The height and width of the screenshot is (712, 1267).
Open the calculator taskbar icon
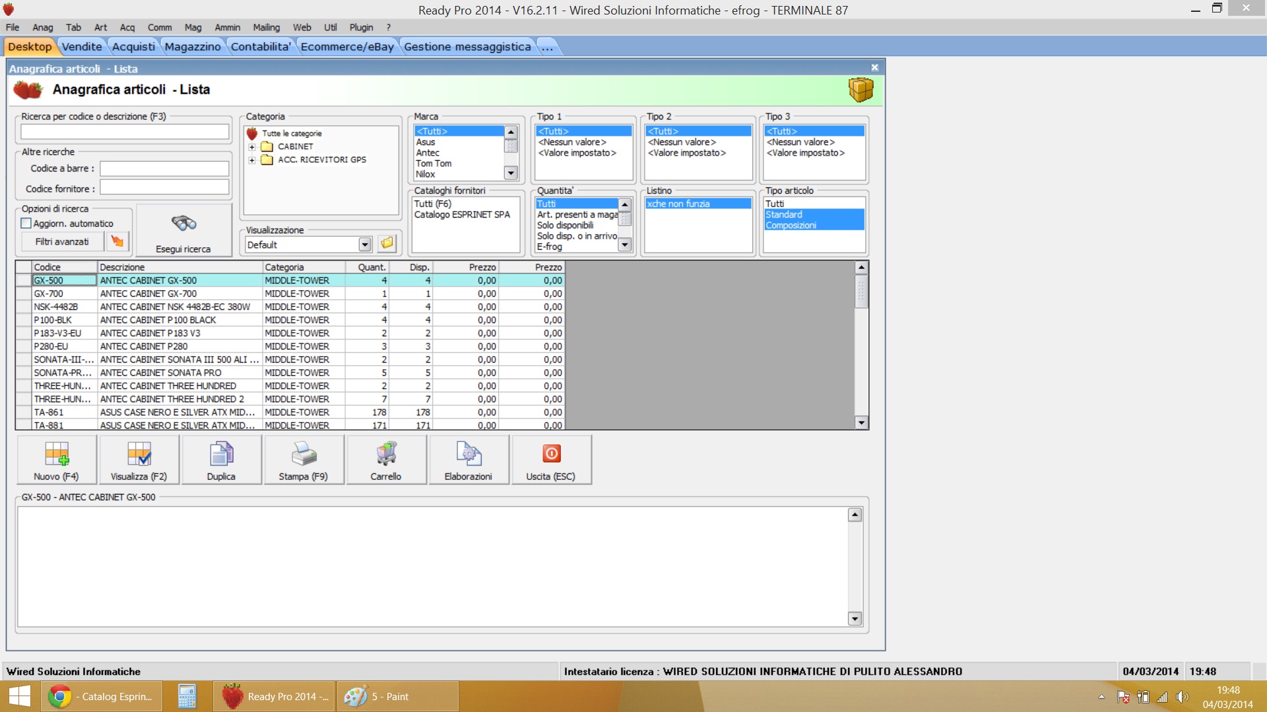point(187,696)
